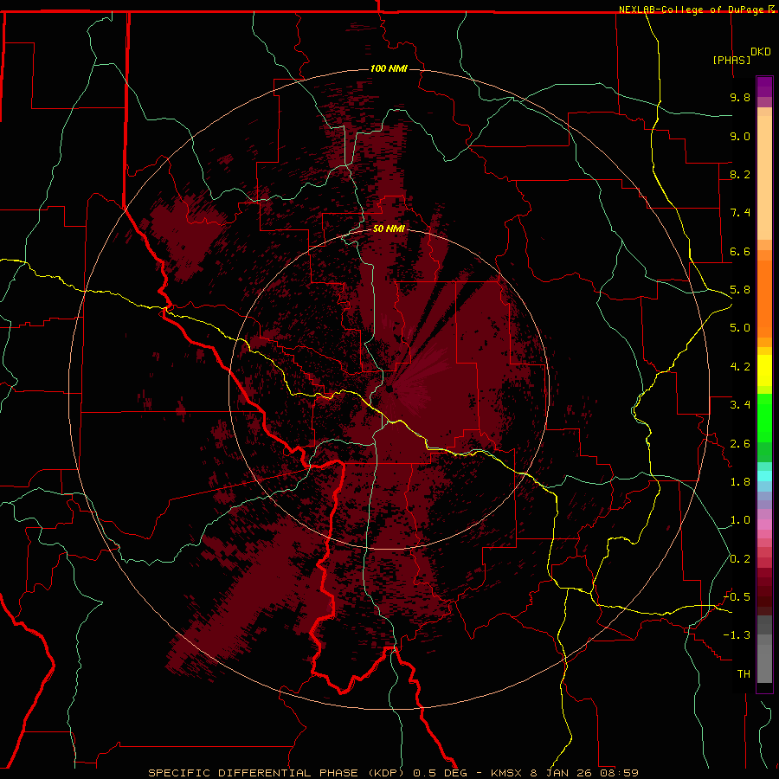Viewport: 779px width, 779px height.
Task: Click the -0.5 color scale value
Action: coord(737,597)
